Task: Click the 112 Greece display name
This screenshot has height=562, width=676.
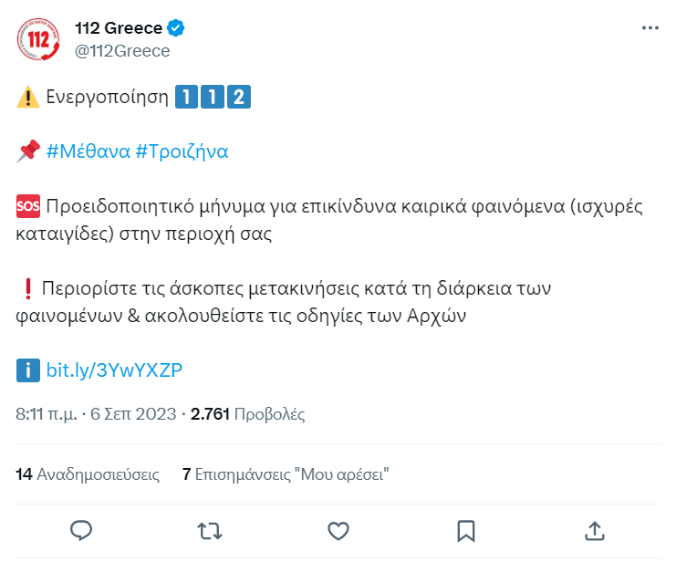Action: pyautogui.click(x=118, y=28)
